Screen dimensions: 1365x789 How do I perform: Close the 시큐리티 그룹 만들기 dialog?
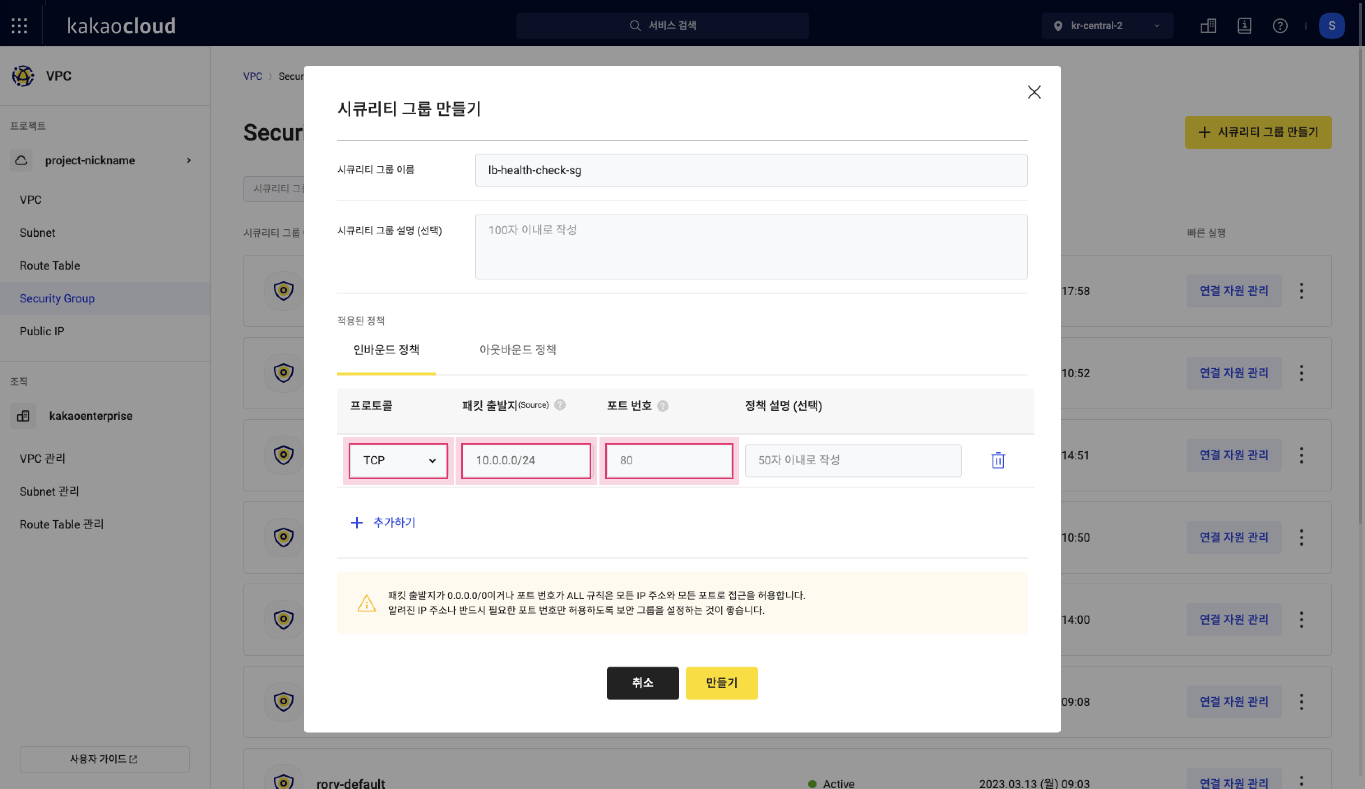click(1034, 92)
